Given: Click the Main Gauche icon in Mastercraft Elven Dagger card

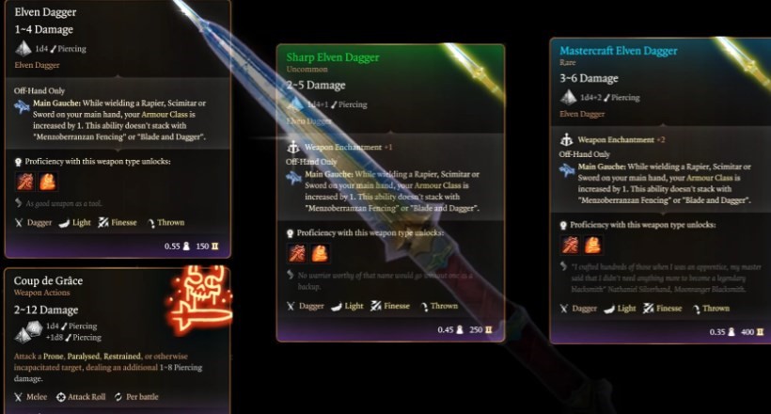Looking at the screenshot, I should (x=566, y=169).
